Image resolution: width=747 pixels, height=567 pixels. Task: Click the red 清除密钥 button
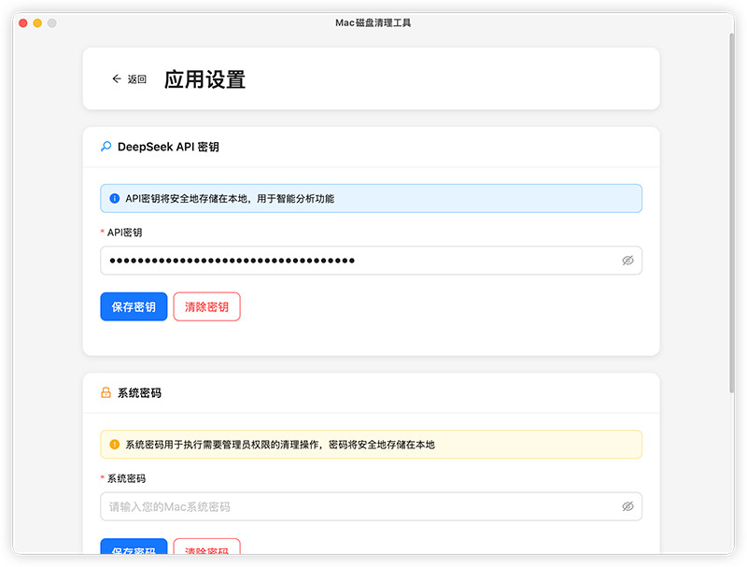tap(206, 306)
